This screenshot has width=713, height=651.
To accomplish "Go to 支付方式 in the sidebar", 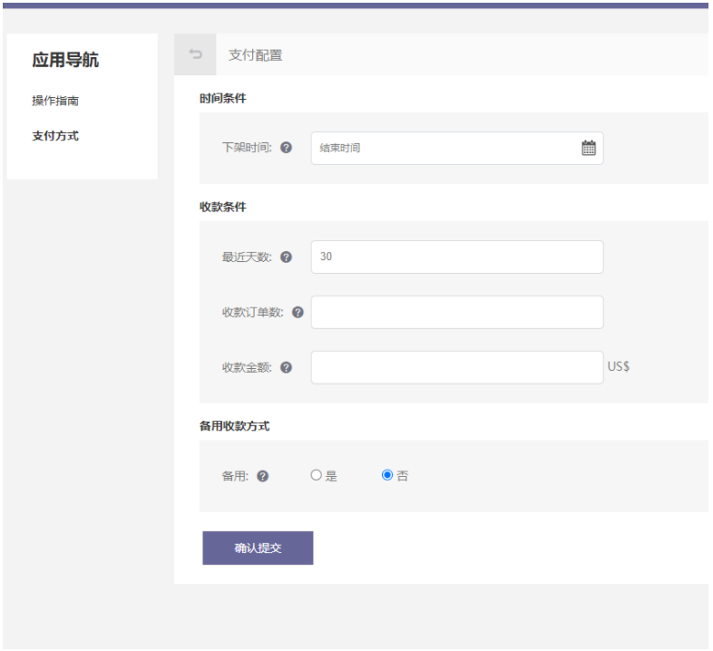I will [55, 136].
